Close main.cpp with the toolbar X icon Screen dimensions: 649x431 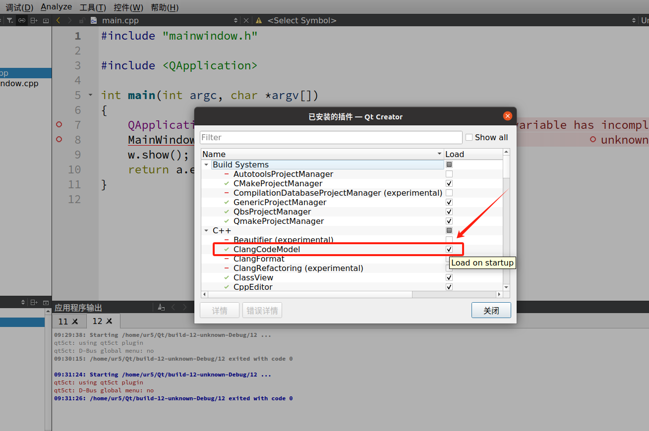coord(246,20)
